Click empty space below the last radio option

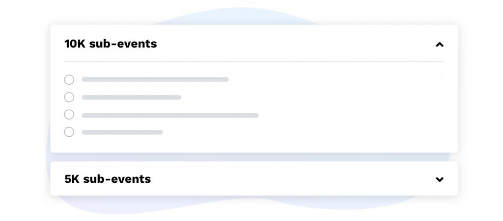point(147,144)
